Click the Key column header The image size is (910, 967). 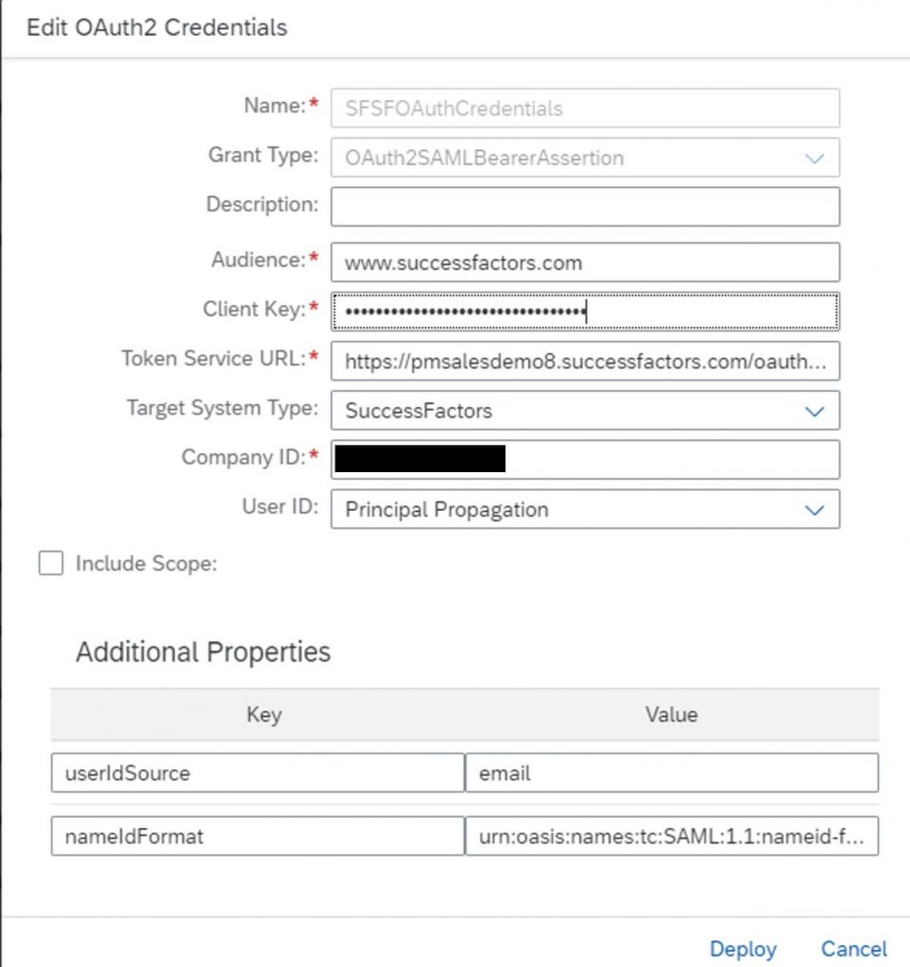[x=264, y=714]
